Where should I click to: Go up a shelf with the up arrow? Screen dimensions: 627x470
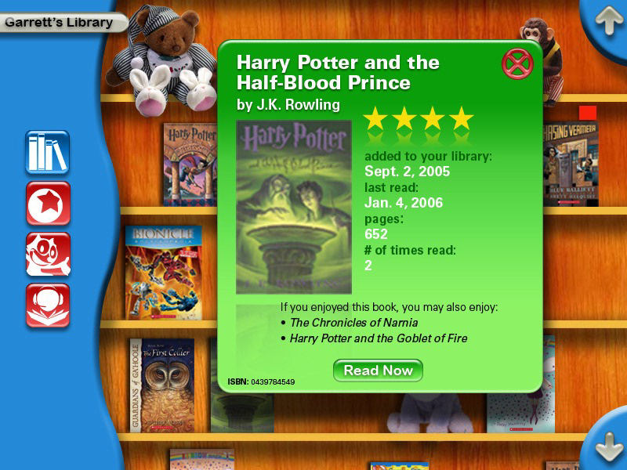(x=609, y=21)
